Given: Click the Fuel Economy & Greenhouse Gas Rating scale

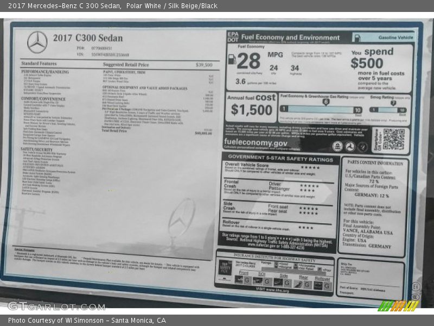Looking at the screenshot, I should point(319,109).
